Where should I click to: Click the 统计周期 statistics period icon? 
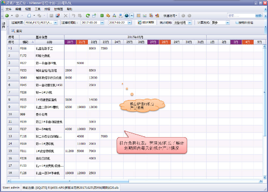pyautogui.click(x=140, y=23)
